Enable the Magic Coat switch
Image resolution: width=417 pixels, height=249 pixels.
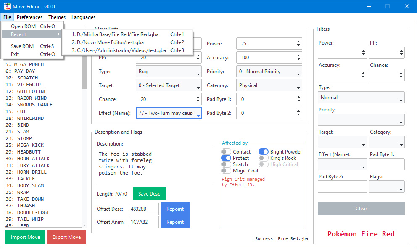pyautogui.click(x=226, y=171)
